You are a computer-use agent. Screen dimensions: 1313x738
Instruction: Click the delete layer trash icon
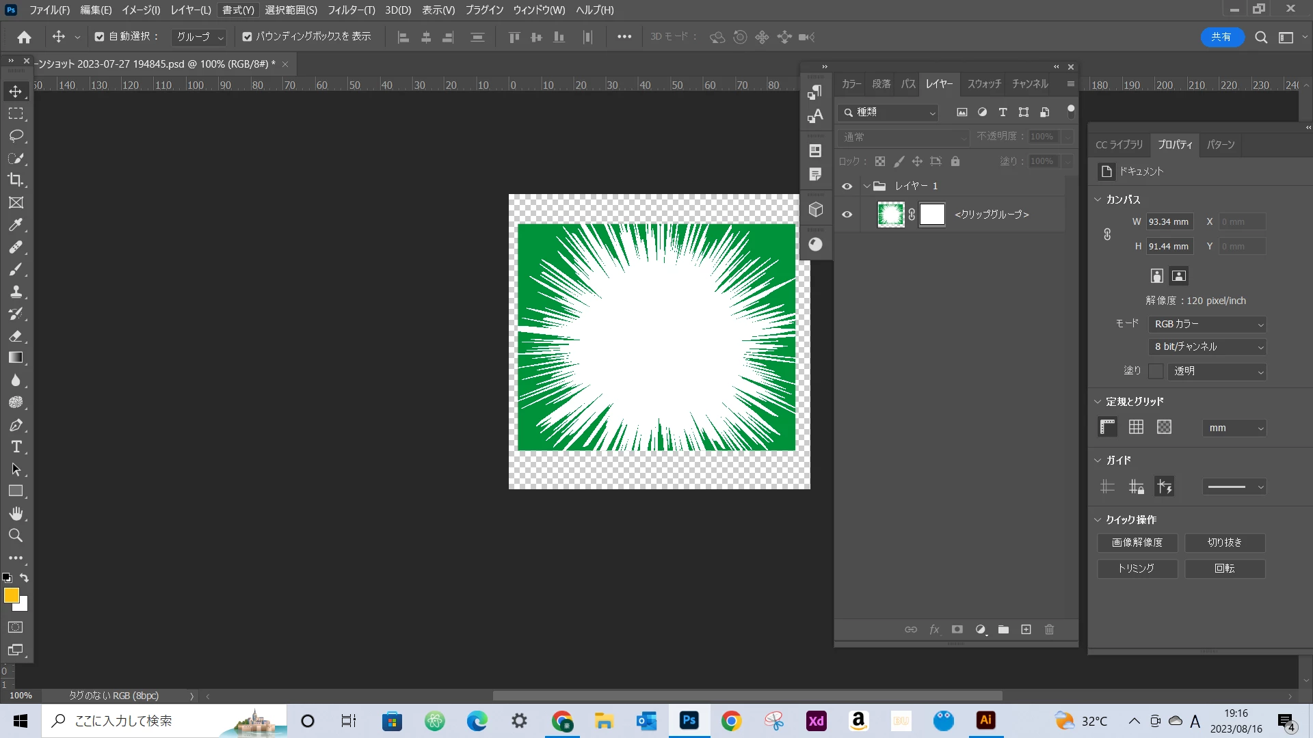click(1049, 629)
